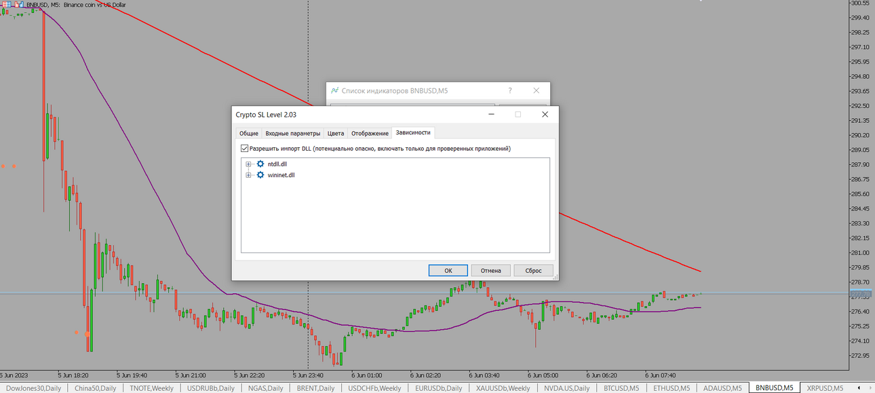
Task: Switch to NVDA.US,Daily chart tab
Action: pyautogui.click(x=566, y=388)
